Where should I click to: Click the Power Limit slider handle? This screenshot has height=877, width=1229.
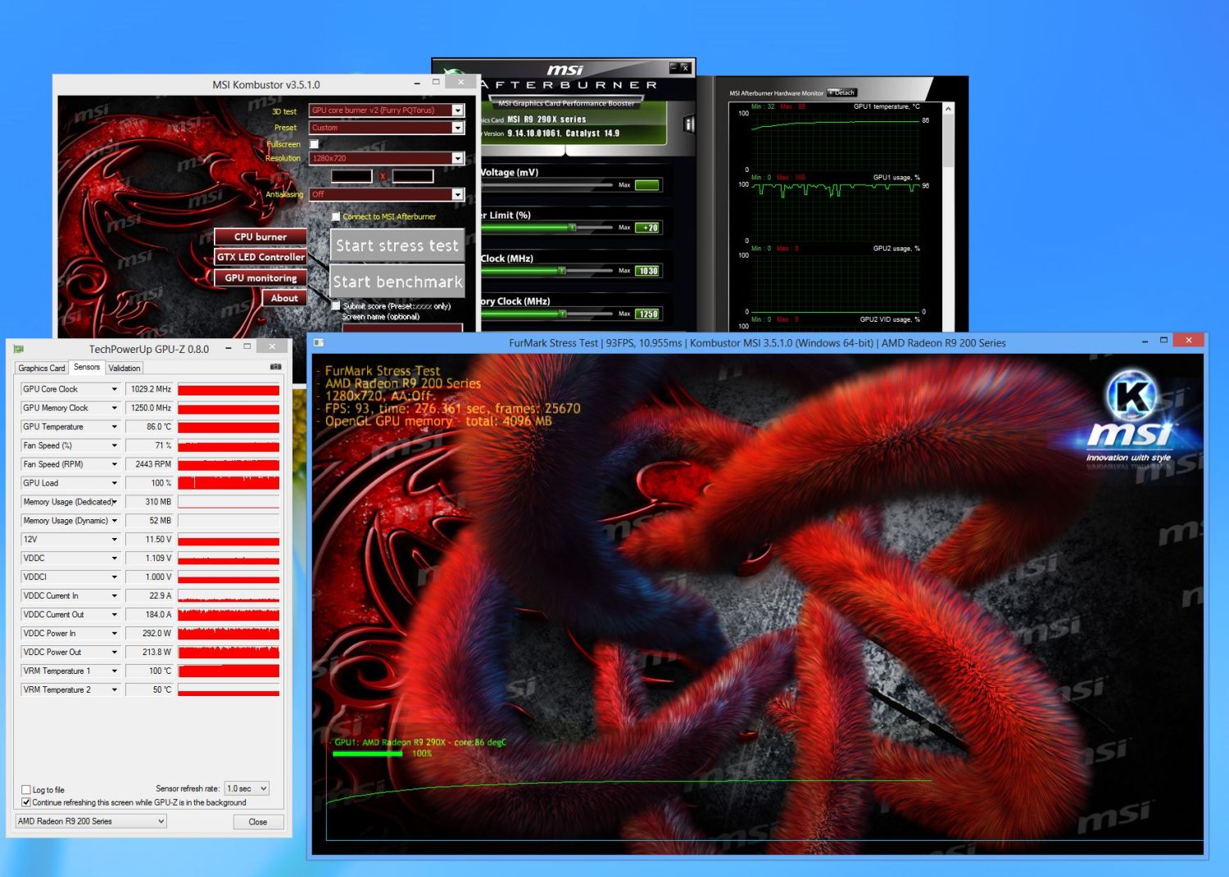tap(573, 227)
